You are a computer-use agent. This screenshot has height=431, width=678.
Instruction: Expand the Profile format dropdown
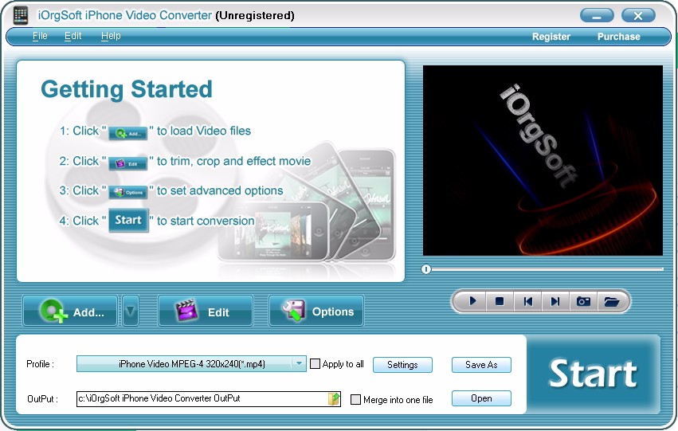click(x=299, y=363)
